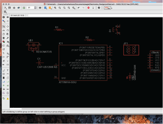The image size is (163, 124).
Task: Select the Show (eye) tool
Action: pyautogui.click(x=7, y=17)
